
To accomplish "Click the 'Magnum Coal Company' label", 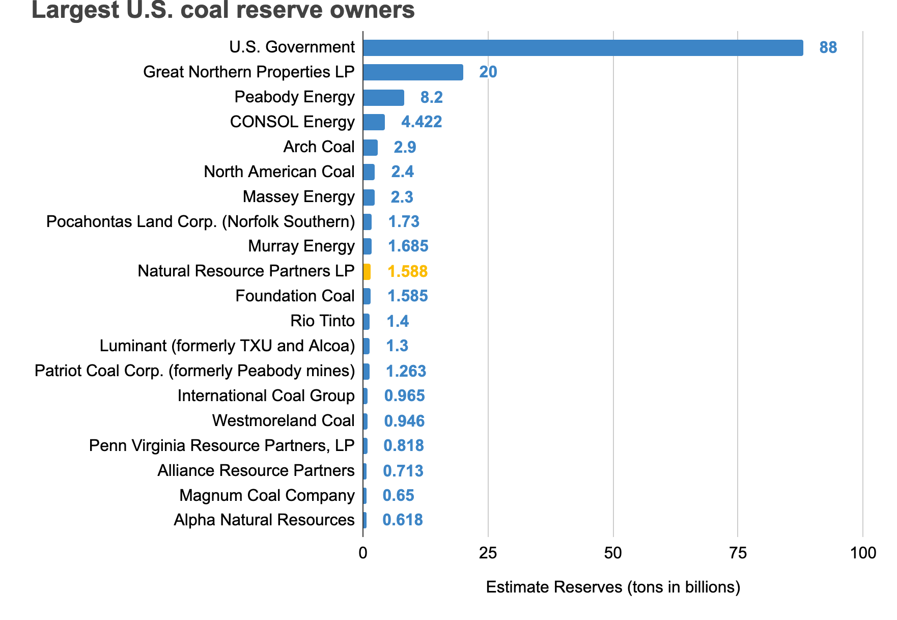I will (267, 496).
